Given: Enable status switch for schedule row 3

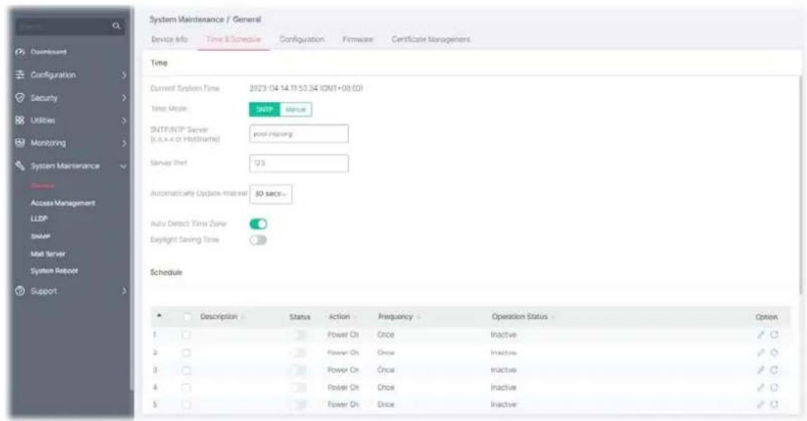Looking at the screenshot, I should click(x=299, y=370).
